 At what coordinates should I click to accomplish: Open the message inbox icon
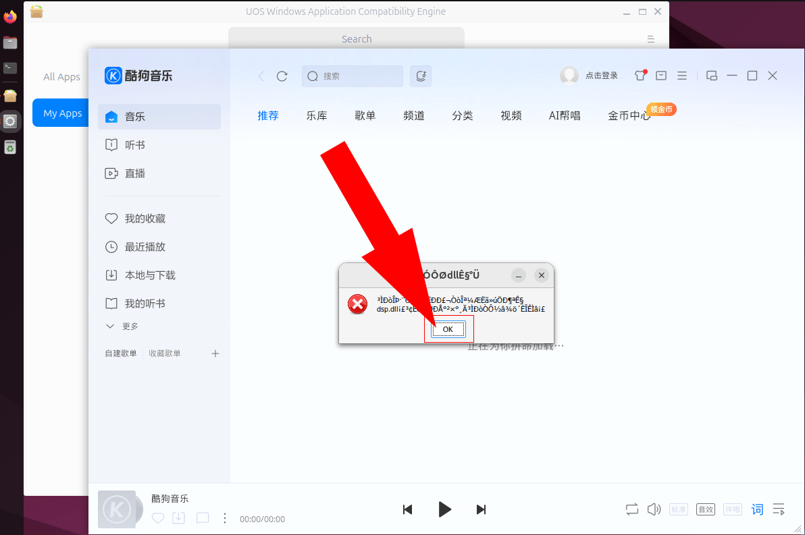[661, 76]
